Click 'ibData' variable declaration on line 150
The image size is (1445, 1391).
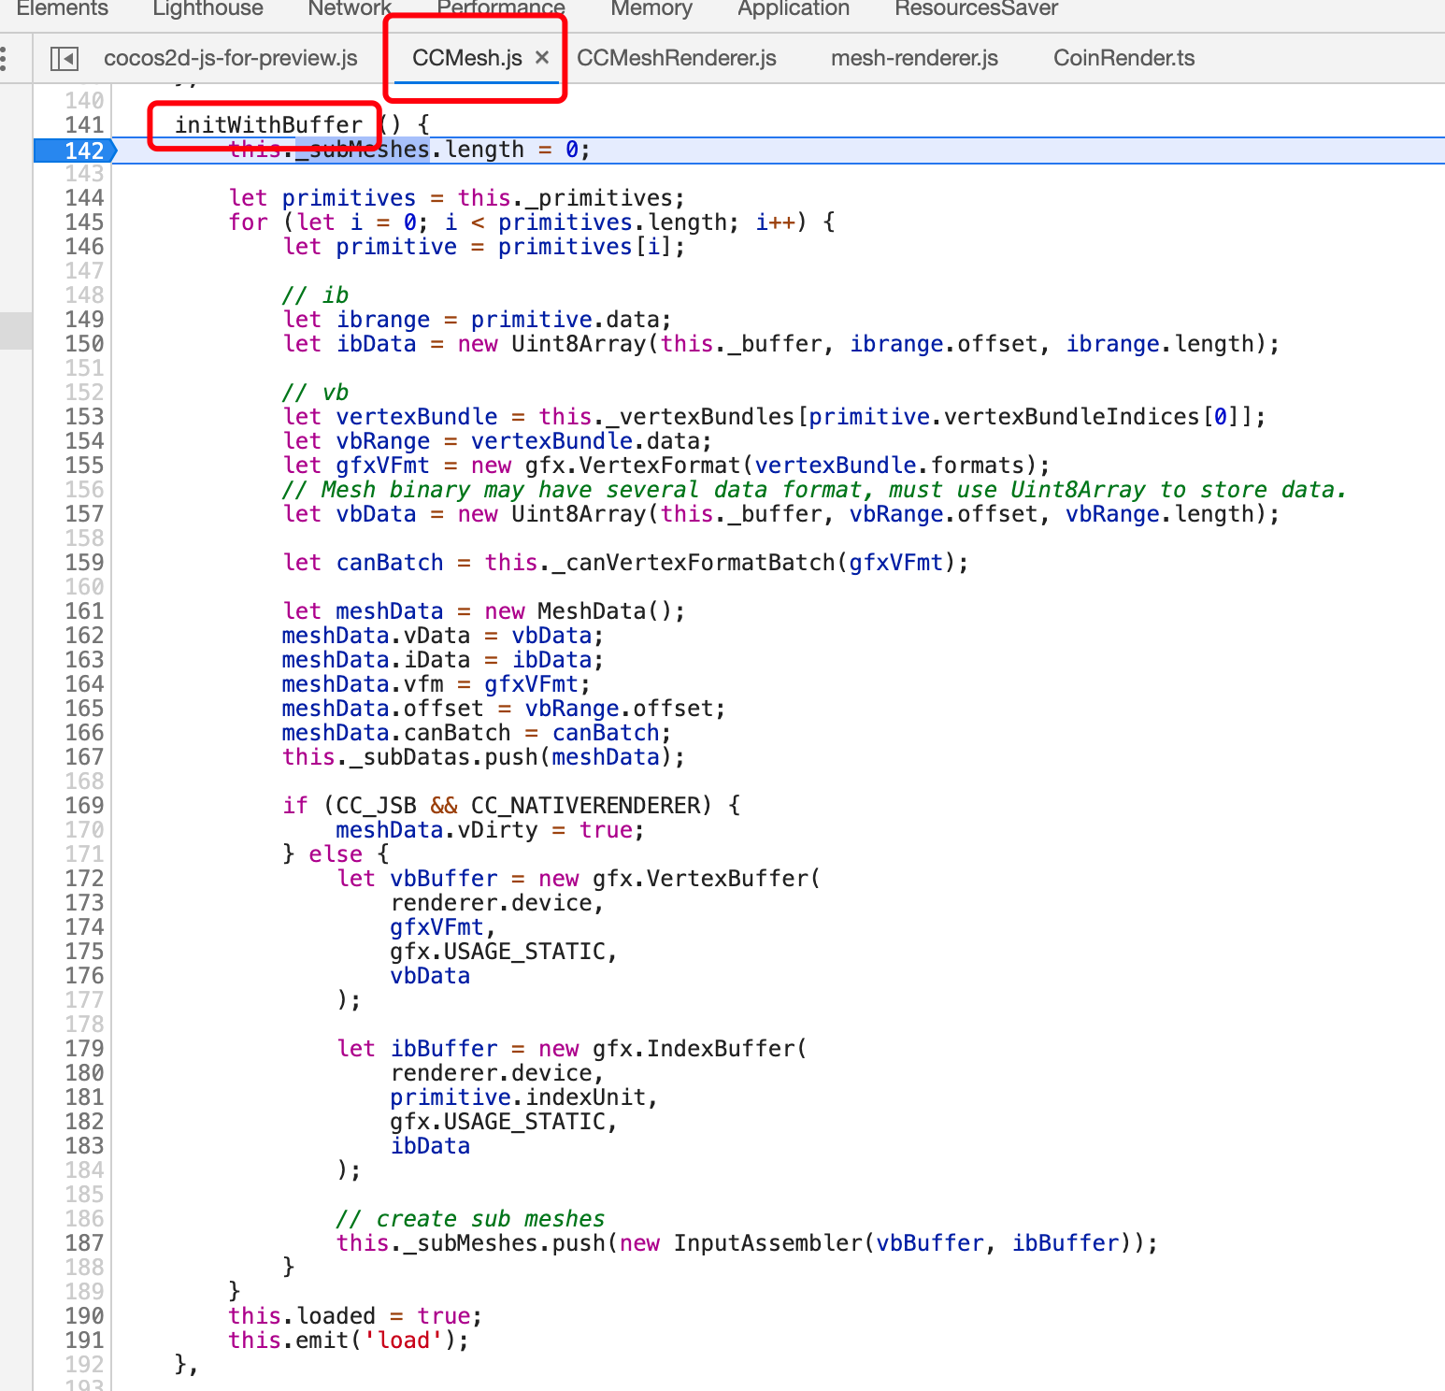[x=377, y=344]
